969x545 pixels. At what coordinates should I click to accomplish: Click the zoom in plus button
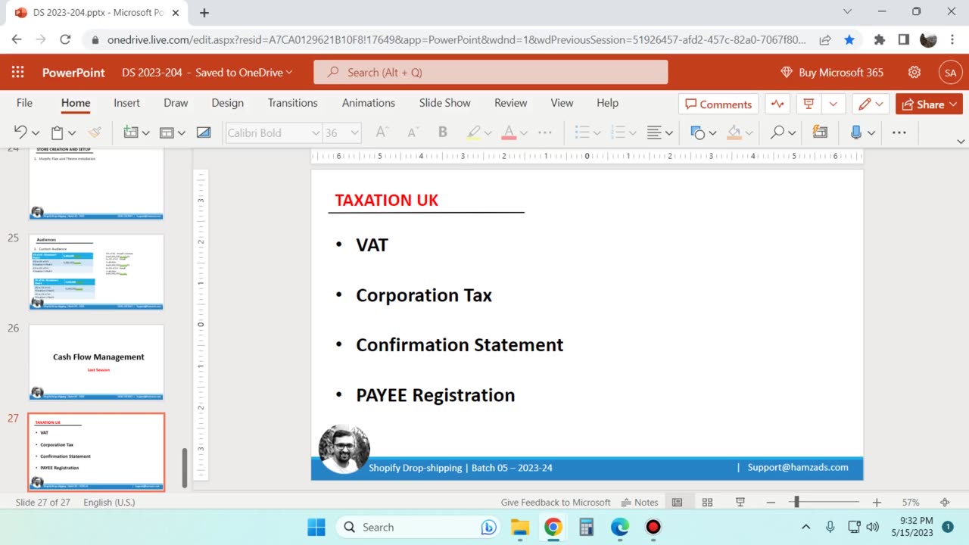coord(876,502)
